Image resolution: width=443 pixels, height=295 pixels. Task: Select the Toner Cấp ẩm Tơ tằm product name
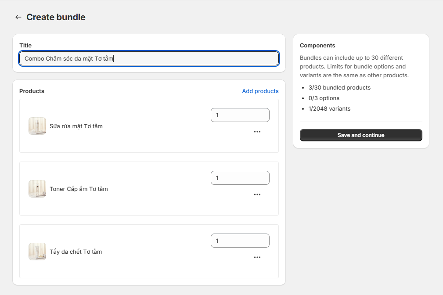[x=79, y=189]
